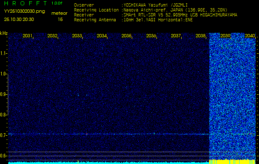The image size is (259, 164).
Task: Select the 2037 time marker
Action: point(176,36)
